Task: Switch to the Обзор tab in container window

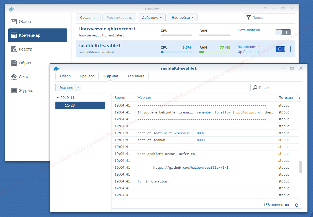Action: click(x=65, y=76)
